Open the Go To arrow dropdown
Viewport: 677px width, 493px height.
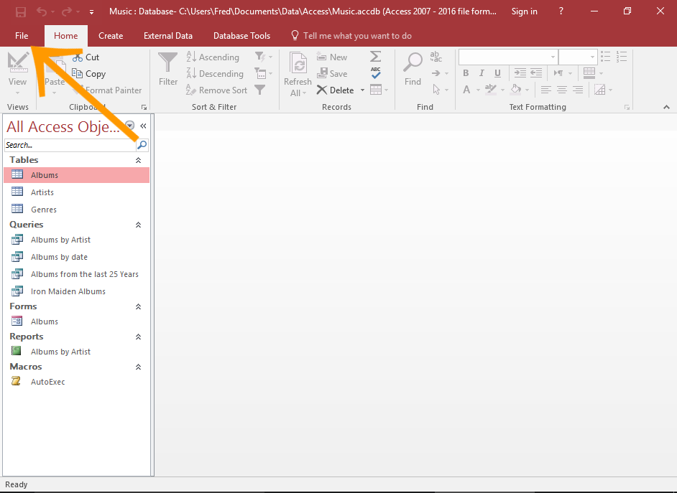440,73
